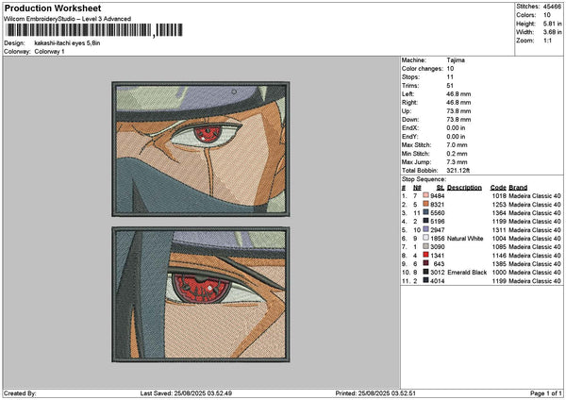Click the Emerald Black color swatch
Image resolution: width=566 pixels, height=400 pixels.
coord(426,272)
